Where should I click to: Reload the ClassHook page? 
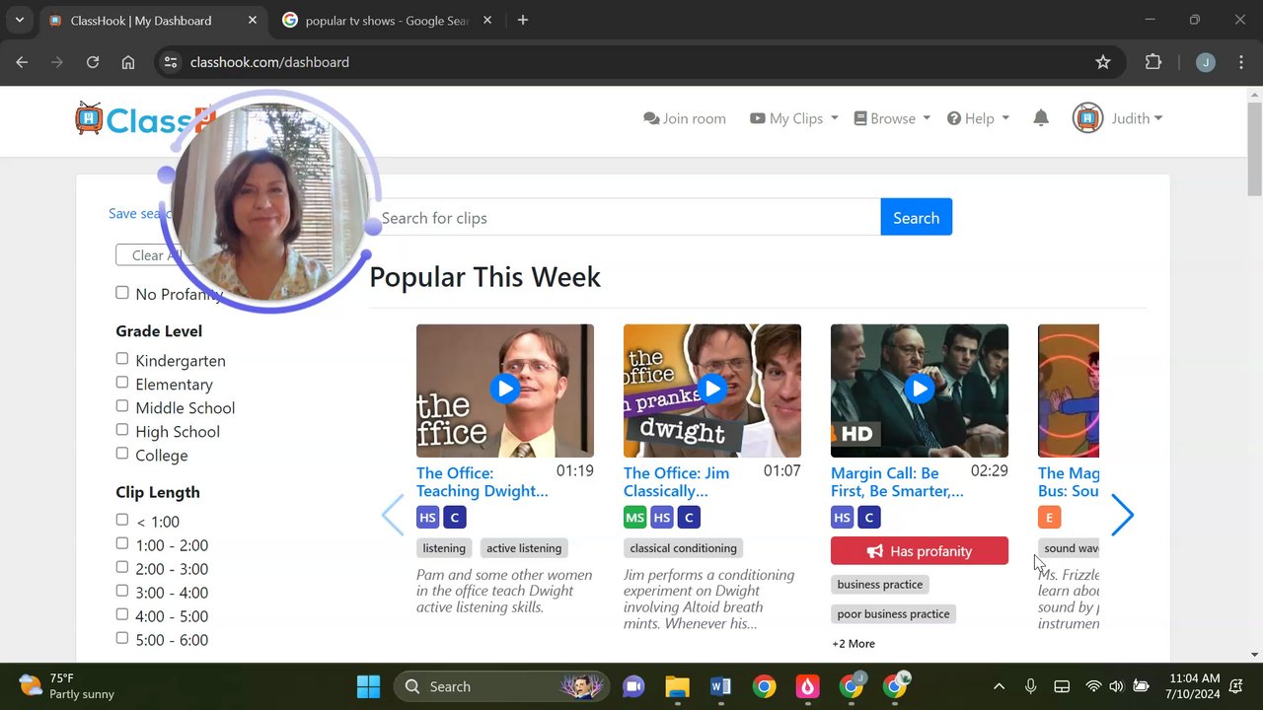tap(93, 62)
